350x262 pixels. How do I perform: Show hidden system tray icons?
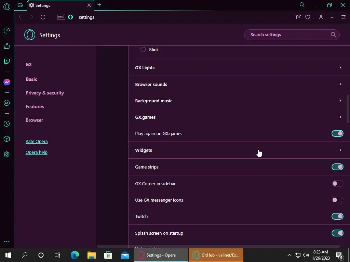click(x=289, y=255)
